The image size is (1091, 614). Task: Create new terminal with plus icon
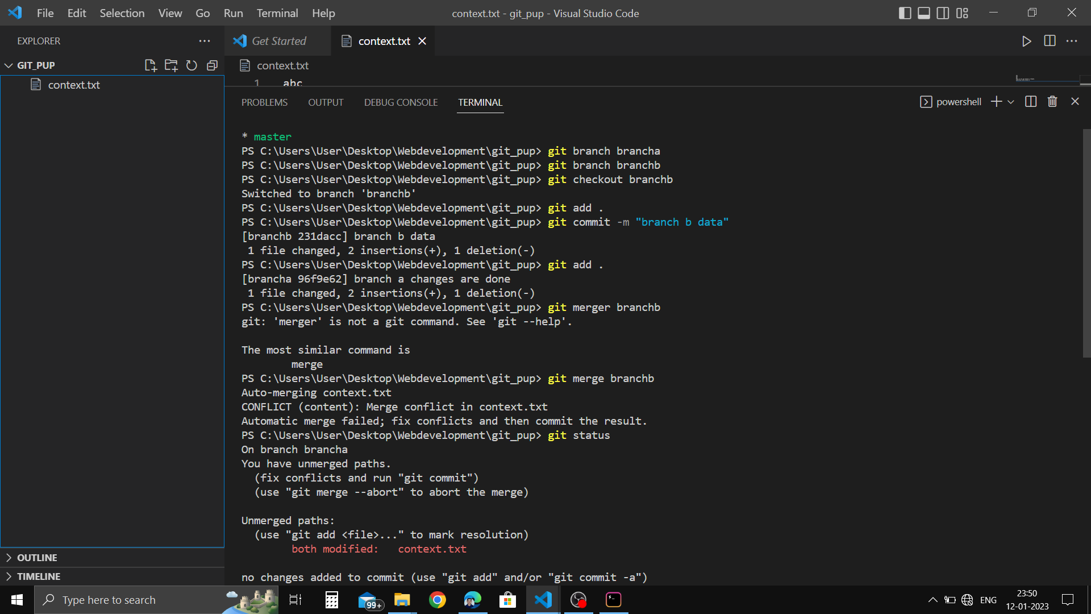pos(996,102)
